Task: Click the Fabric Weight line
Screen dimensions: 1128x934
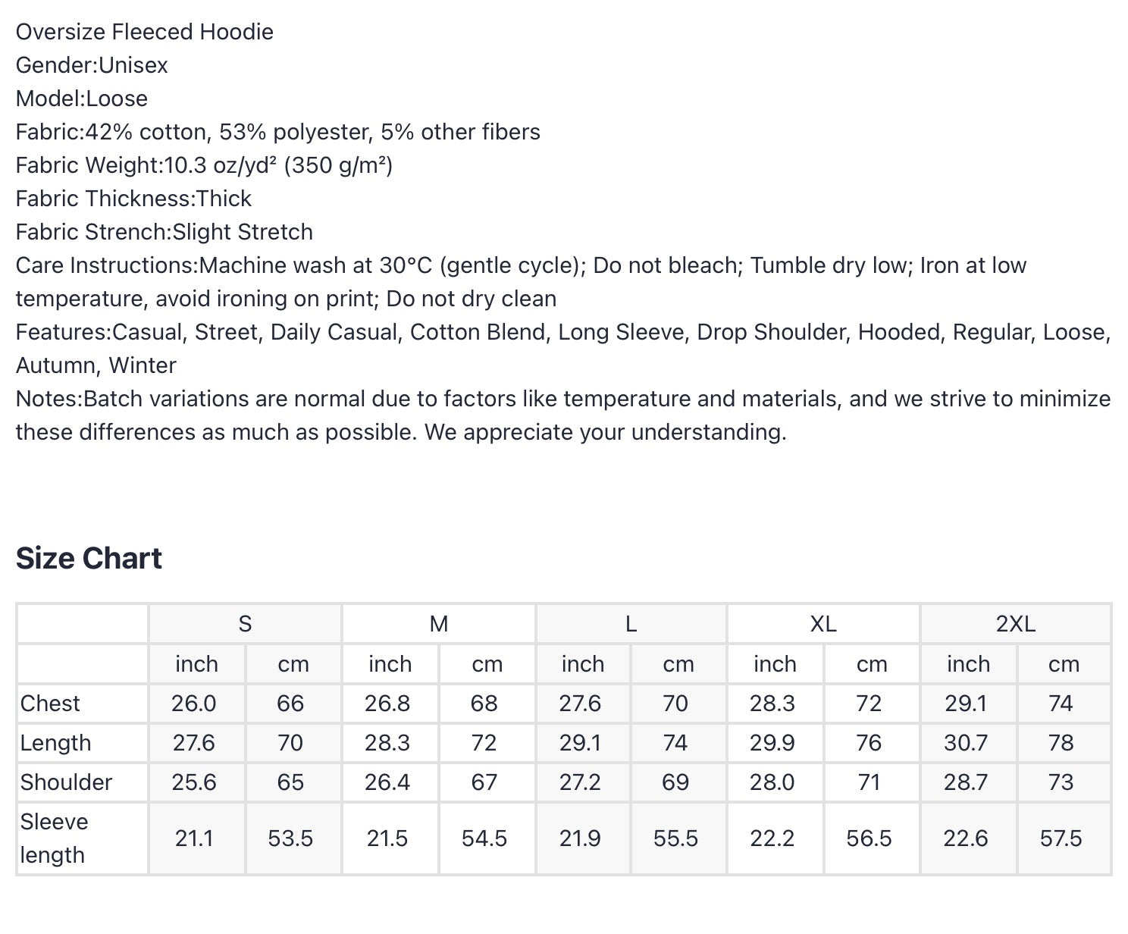Action: tap(205, 165)
